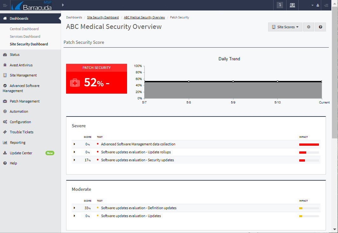The height and width of the screenshot is (233, 338).
Task: Click the impact bar for Advanced Software Management data collection
Action: coord(309,144)
